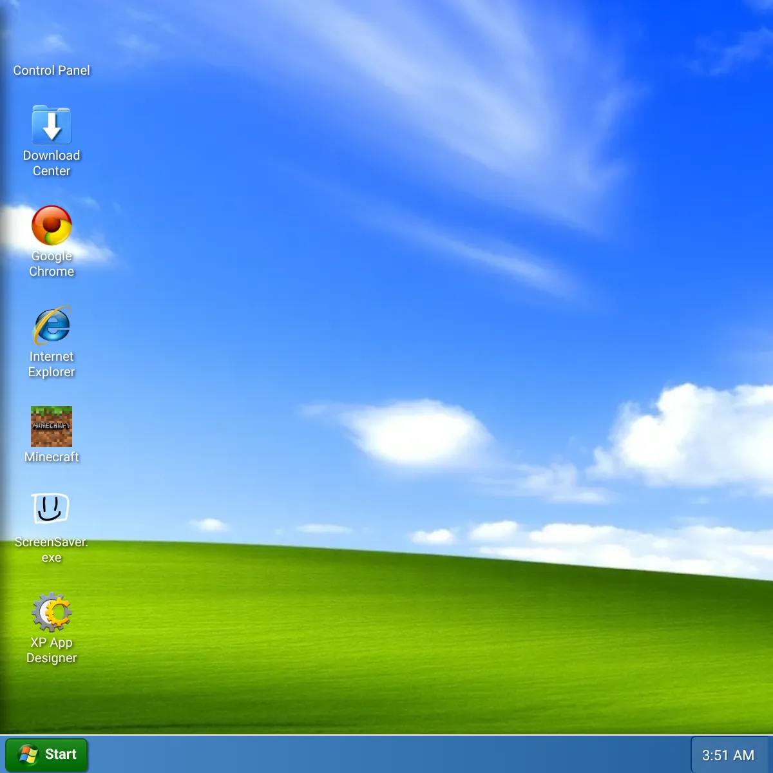Select the XP App Designer label text
The width and height of the screenshot is (773, 773).
[52, 650]
